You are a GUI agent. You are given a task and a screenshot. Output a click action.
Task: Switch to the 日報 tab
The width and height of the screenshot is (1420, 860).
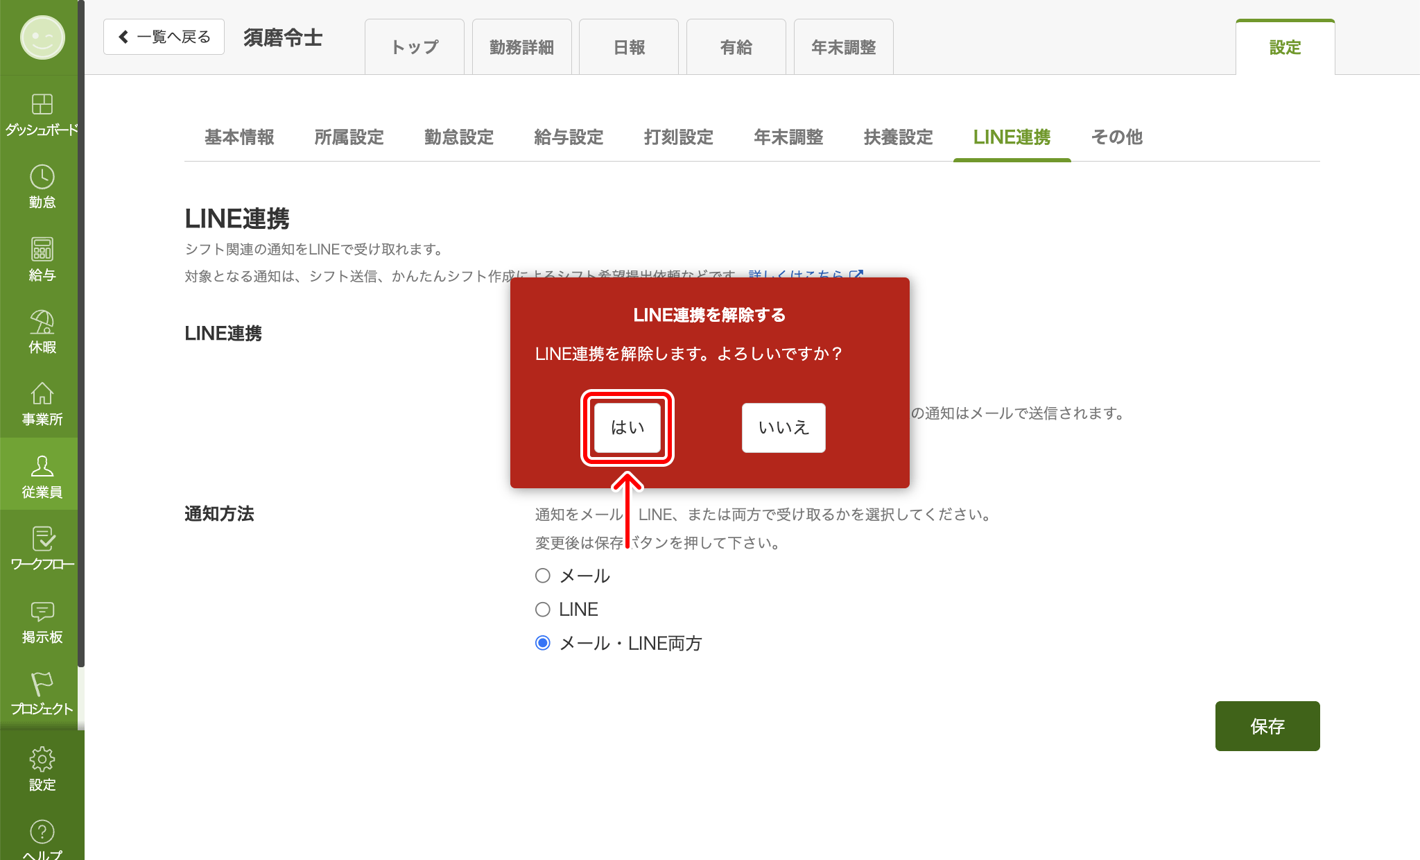pyautogui.click(x=629, y=47)
